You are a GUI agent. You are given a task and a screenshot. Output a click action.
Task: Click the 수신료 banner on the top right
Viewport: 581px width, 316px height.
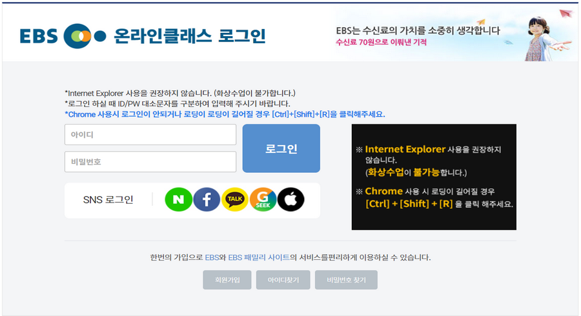click(456, 32)
